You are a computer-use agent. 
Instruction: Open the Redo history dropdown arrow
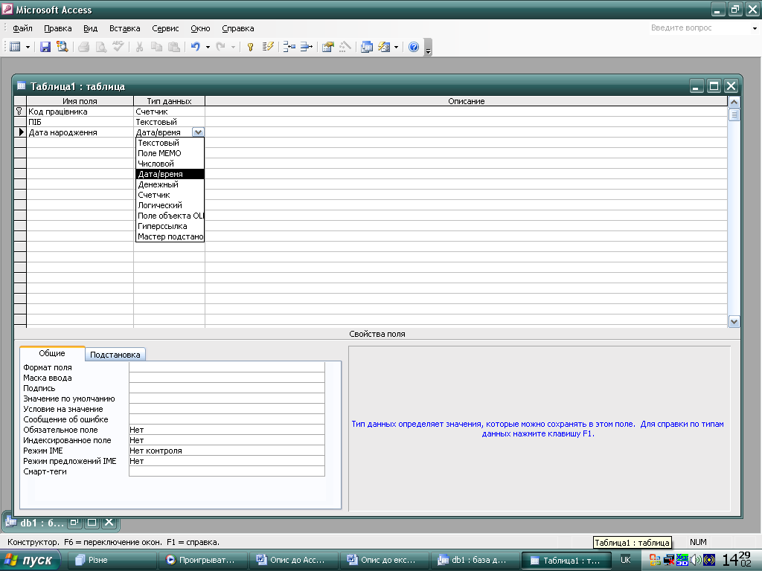point(233,47)
